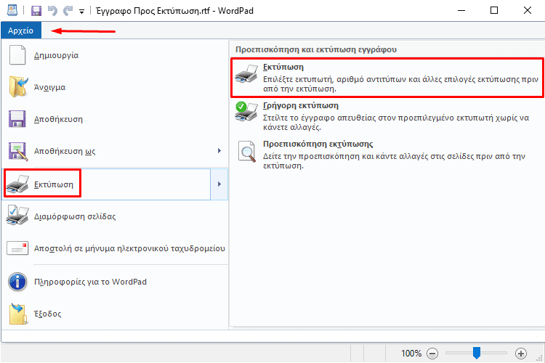545x363 pixels.
Task: Expand the Αποθήκευση ως submenu arrow
Action: coord(219,151)
